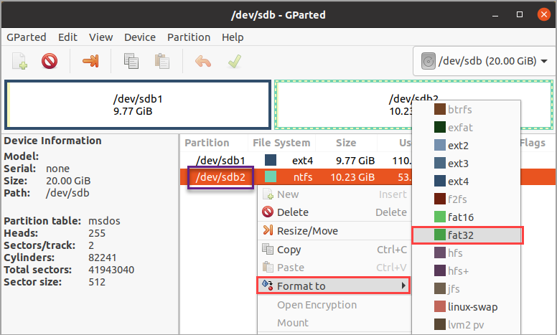Select fat32 in the Format to submenu
The image size is (557, 335).
tap(467, 235)
